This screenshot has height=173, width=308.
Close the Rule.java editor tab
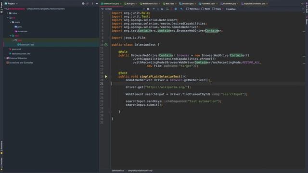tap(136, 4)
